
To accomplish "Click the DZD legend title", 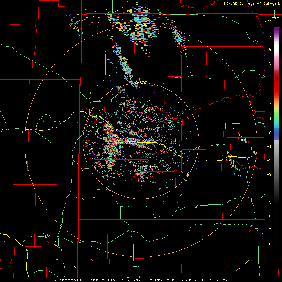I will pos(275,18).
